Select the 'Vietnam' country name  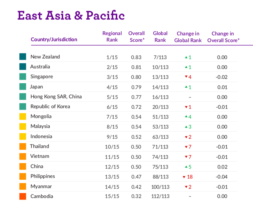[x=40, y=156]
